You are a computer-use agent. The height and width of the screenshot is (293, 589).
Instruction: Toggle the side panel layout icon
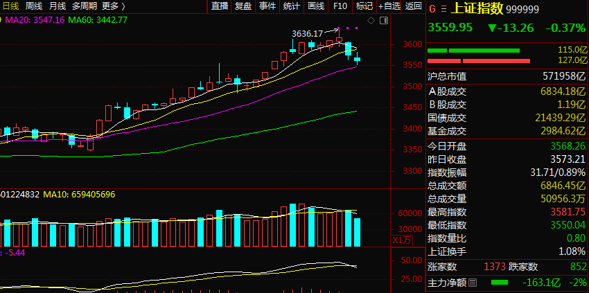383,21
